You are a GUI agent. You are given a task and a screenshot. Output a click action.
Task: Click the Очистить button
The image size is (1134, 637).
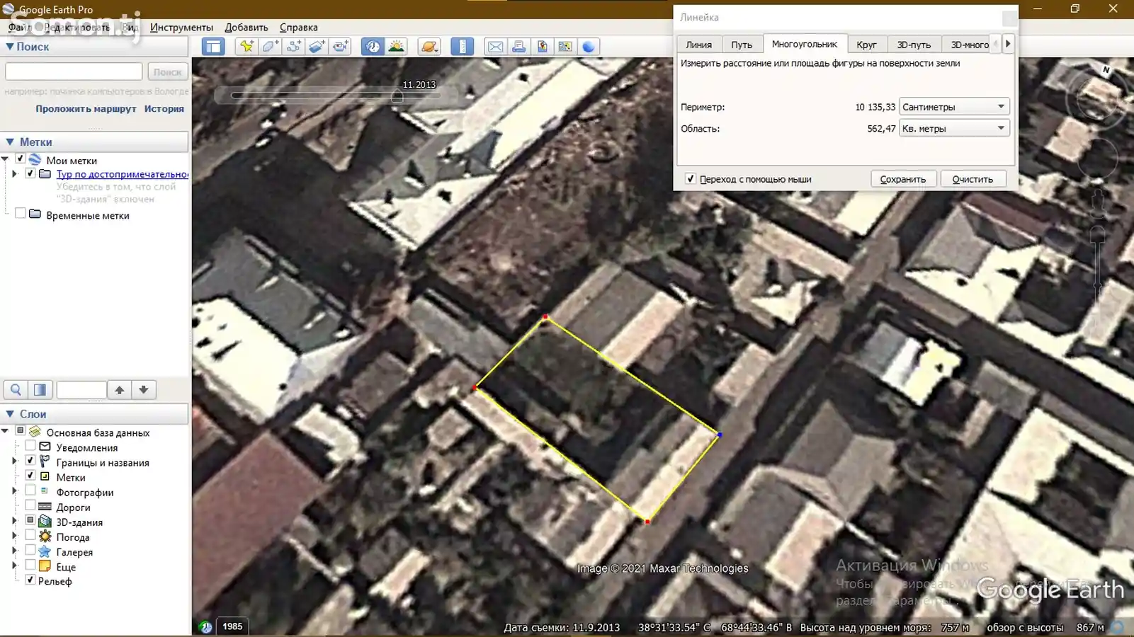tap(973, 179)
